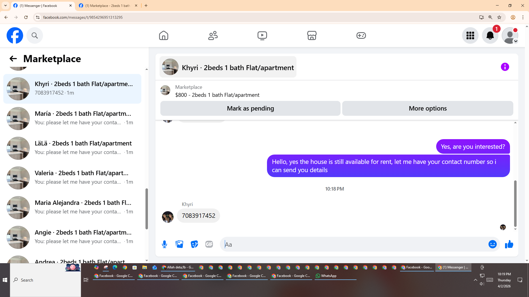Screen dimensions: 529x297
Task: Open the Facebook menu grid icon
Action: coord(470,35)
